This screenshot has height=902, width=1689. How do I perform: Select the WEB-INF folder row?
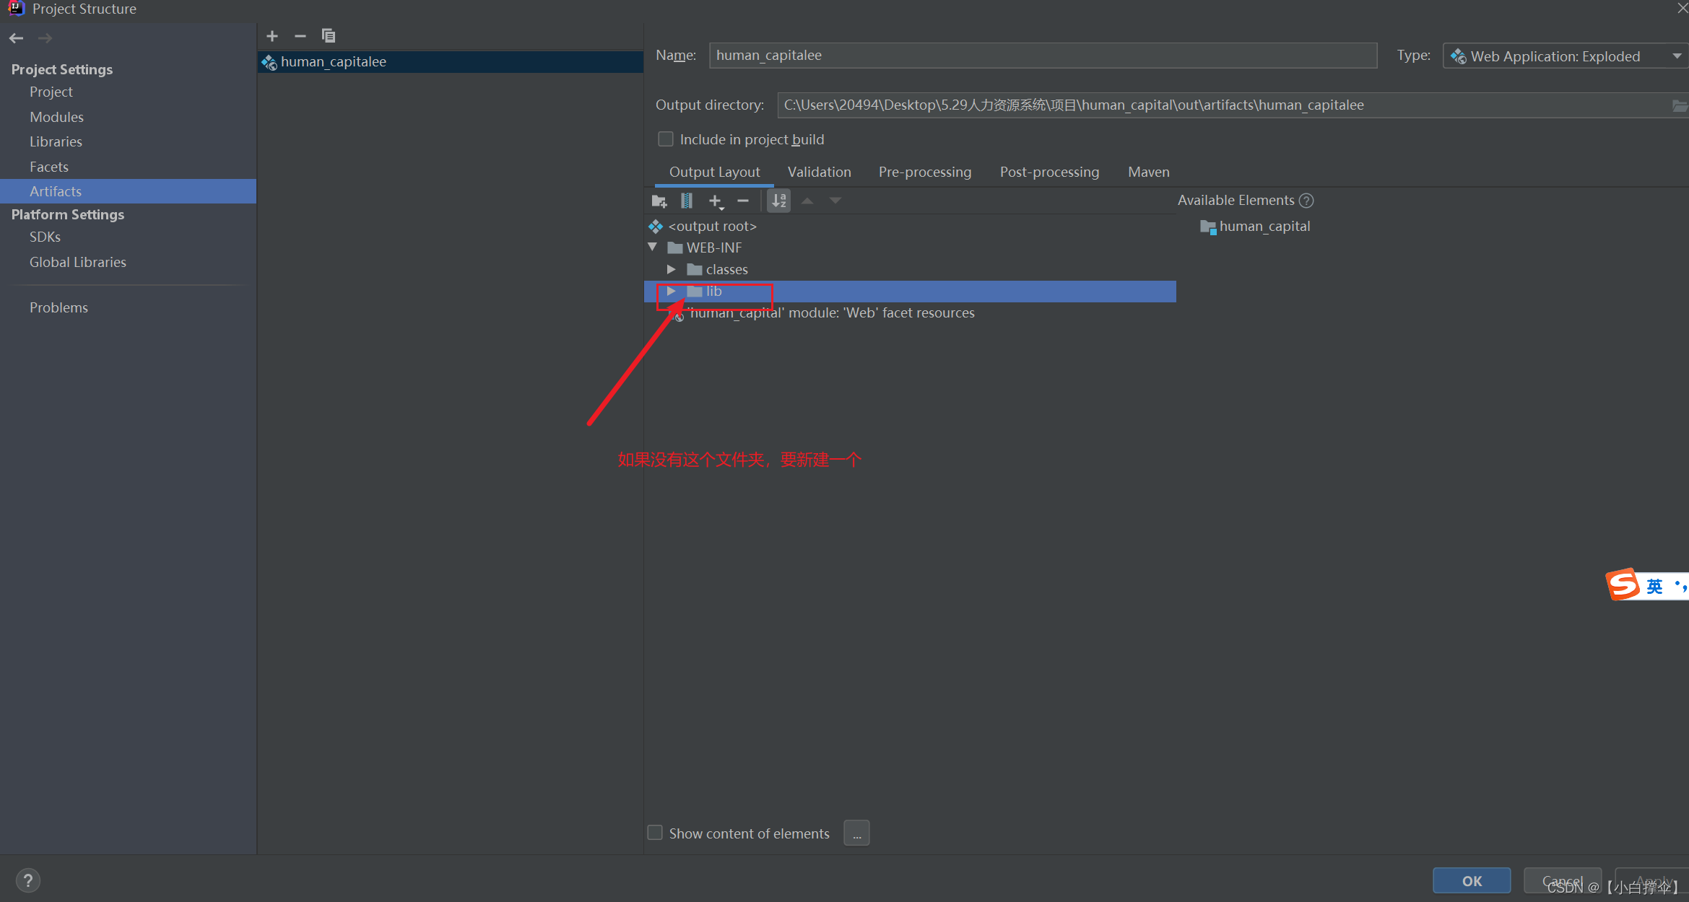[910, 248]
